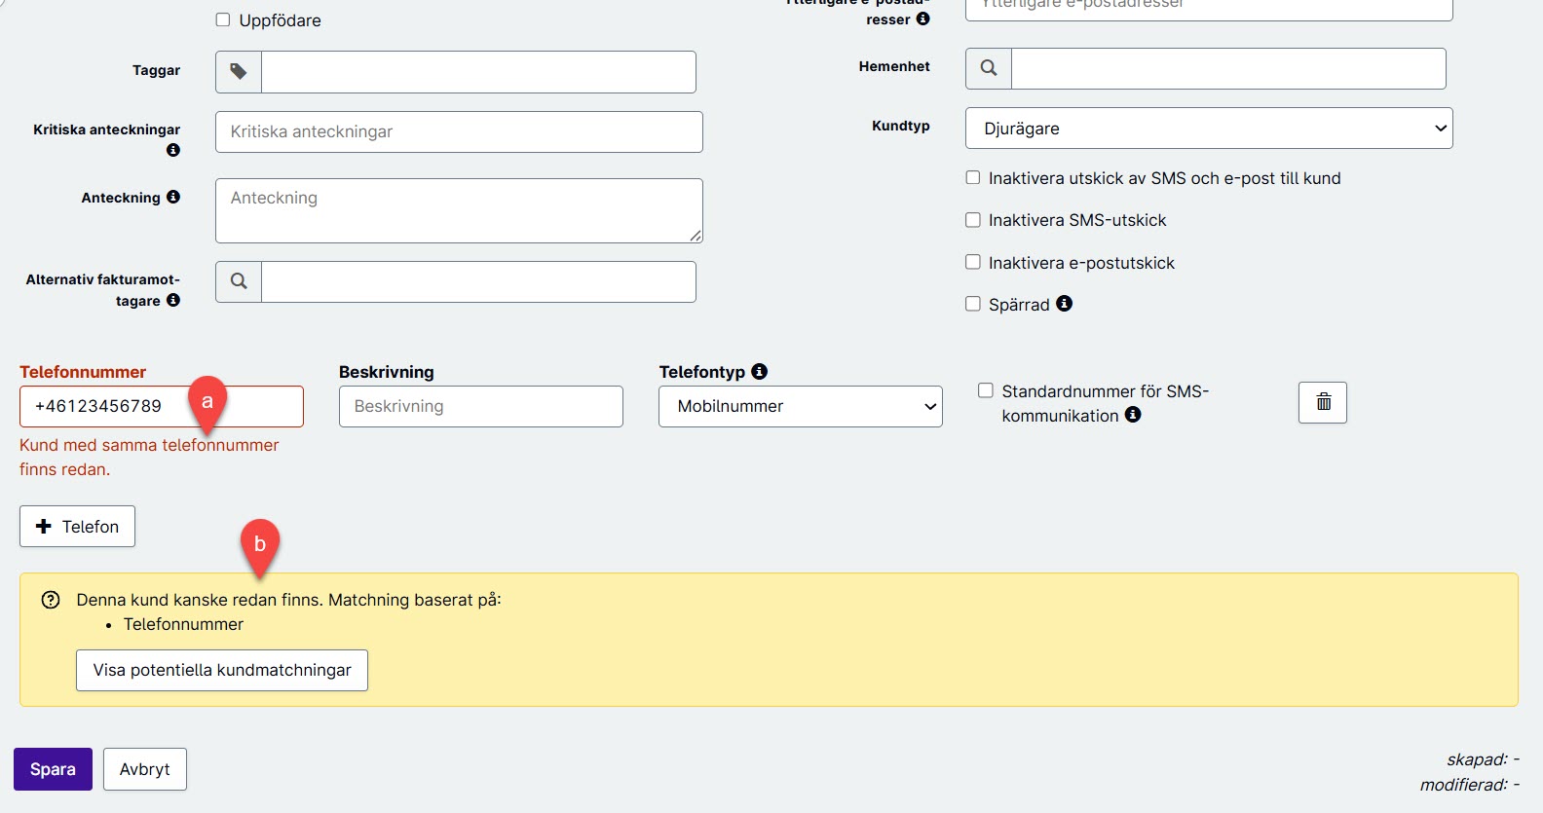
Task: Open the Kundtyp dropdown showing Djurägare
Action: [1209, 129]
